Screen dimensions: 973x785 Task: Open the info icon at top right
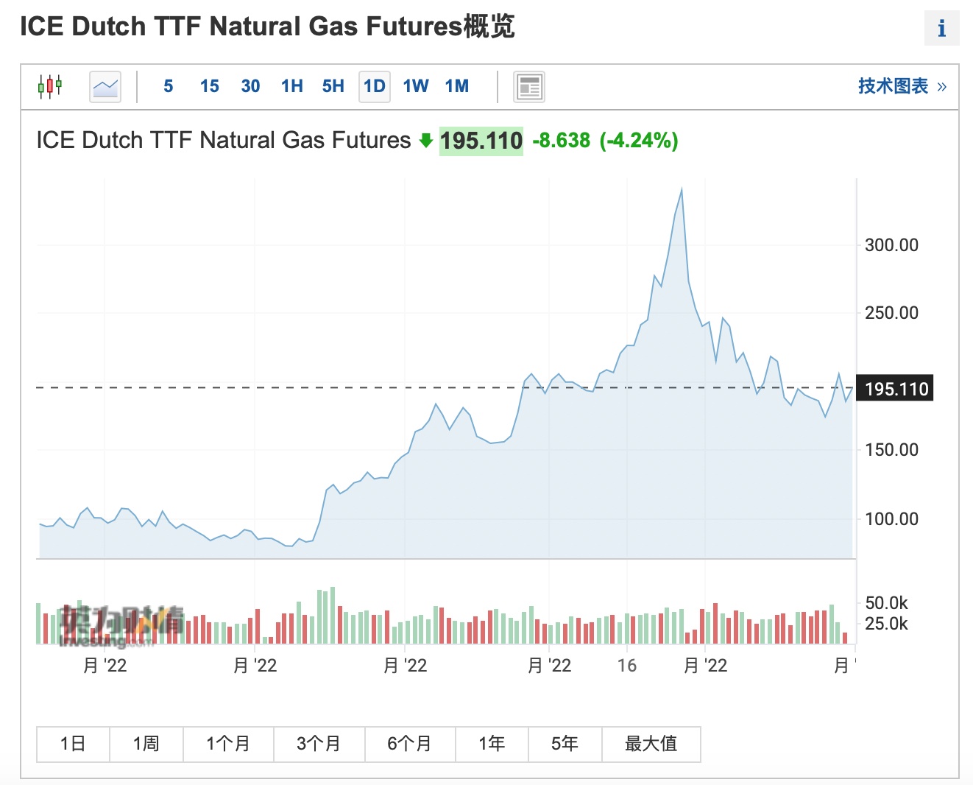(x=941, y=29)
